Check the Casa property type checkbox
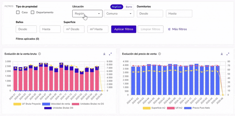 coord(18,12)
